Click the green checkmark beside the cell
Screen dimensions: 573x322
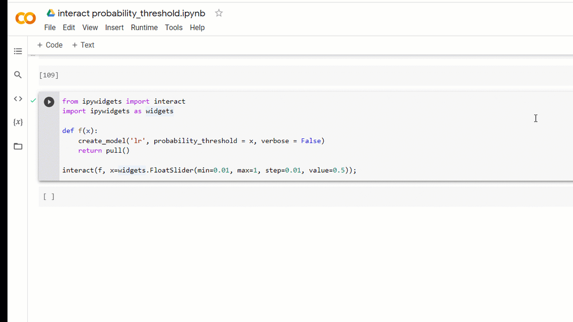[x=33, y=101]
